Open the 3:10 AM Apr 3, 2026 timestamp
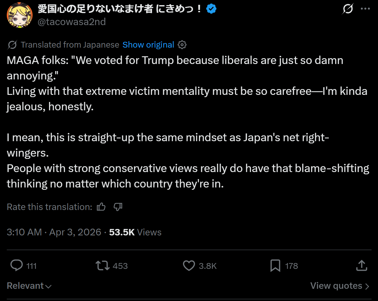Screen dimensions: 378x301 coord(54,232)
